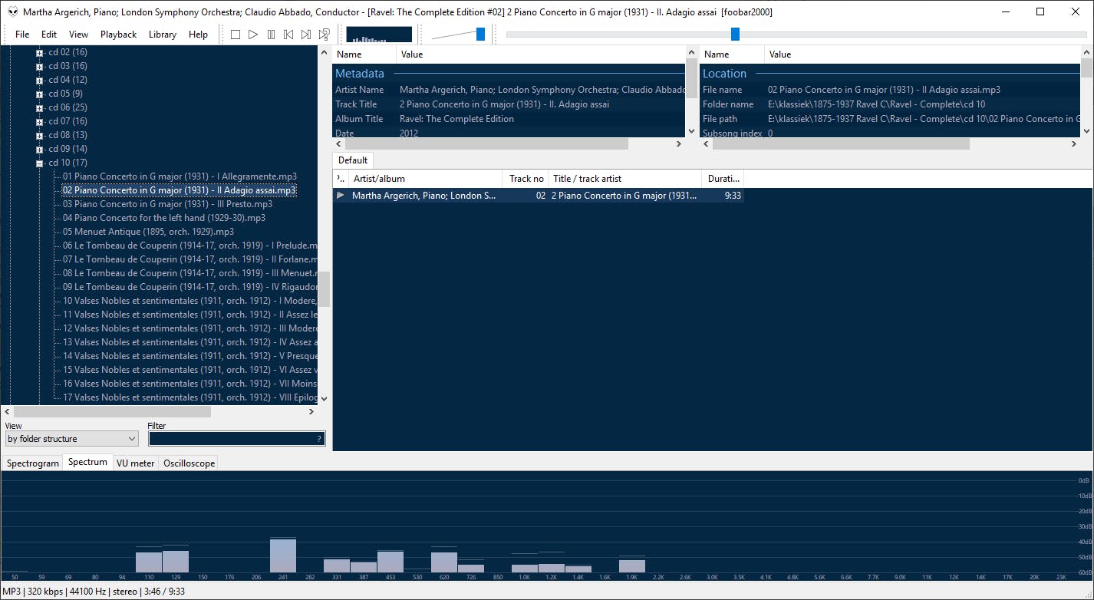Switch to the VU meter tab
This screenshot has height=600, width=1094.
pyautogui.click(x=135, y=463)
